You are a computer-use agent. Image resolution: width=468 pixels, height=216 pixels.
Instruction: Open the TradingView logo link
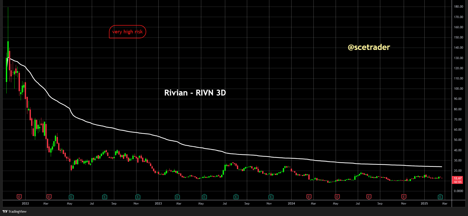pos(15,211)
